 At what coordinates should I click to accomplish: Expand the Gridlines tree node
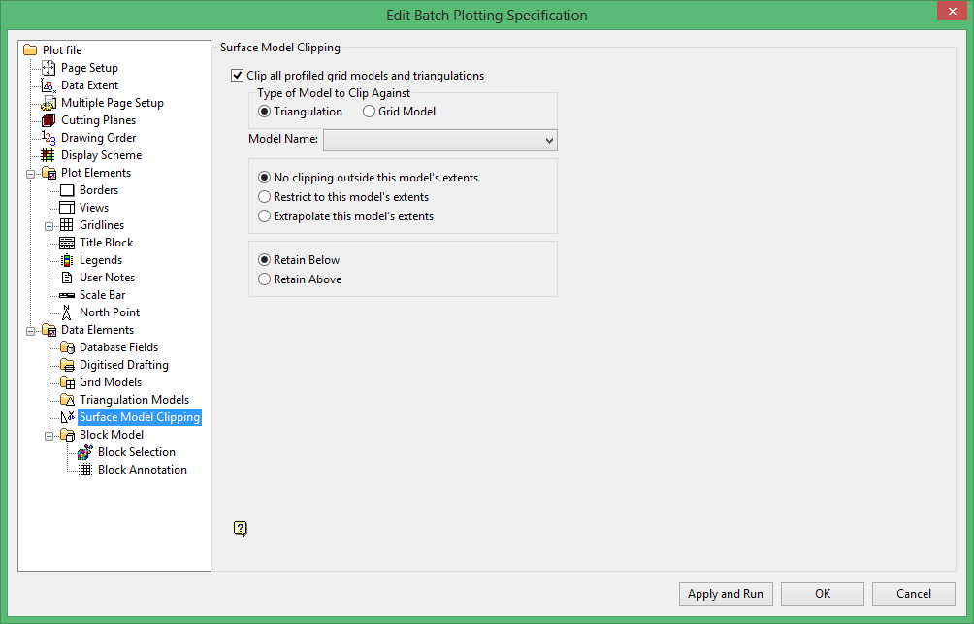(49, 225)
